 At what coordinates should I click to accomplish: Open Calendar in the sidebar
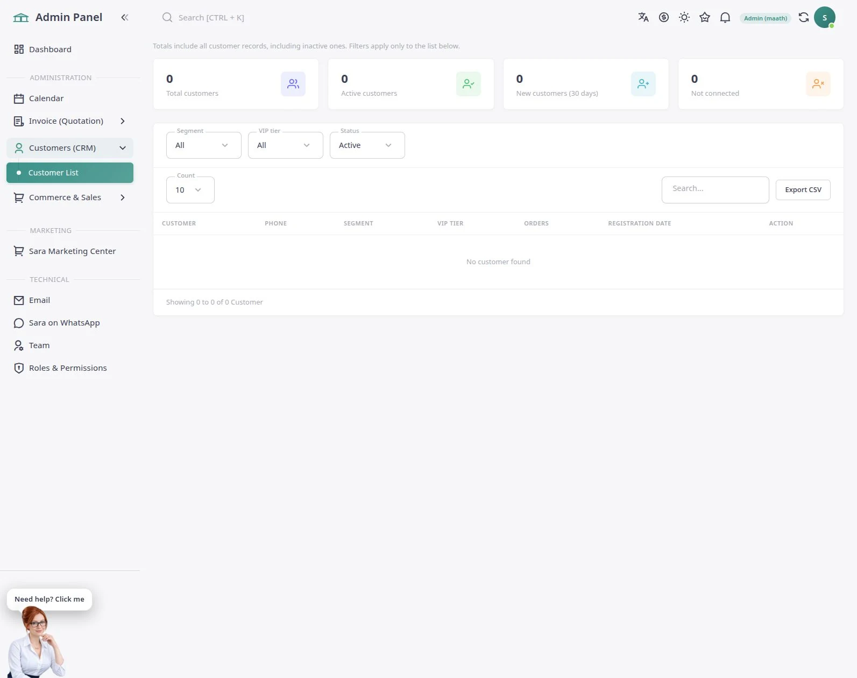pyautogui.click(x=70, y=98)
